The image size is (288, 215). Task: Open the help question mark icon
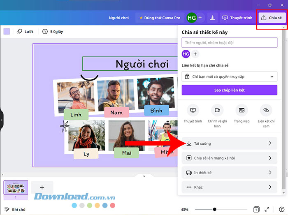281,209
